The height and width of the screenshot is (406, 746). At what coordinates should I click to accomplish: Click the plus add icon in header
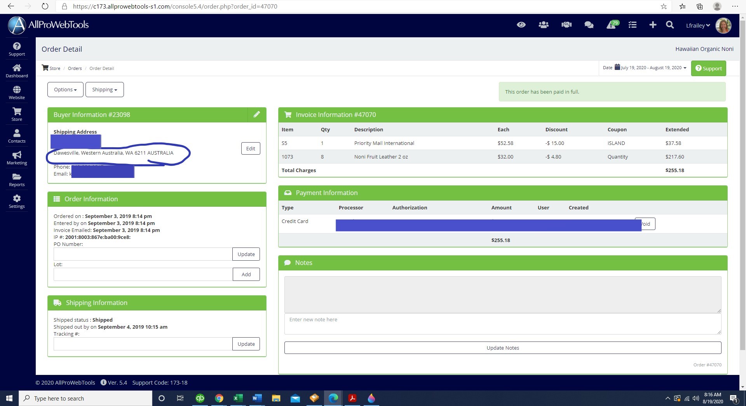[653, 25]
